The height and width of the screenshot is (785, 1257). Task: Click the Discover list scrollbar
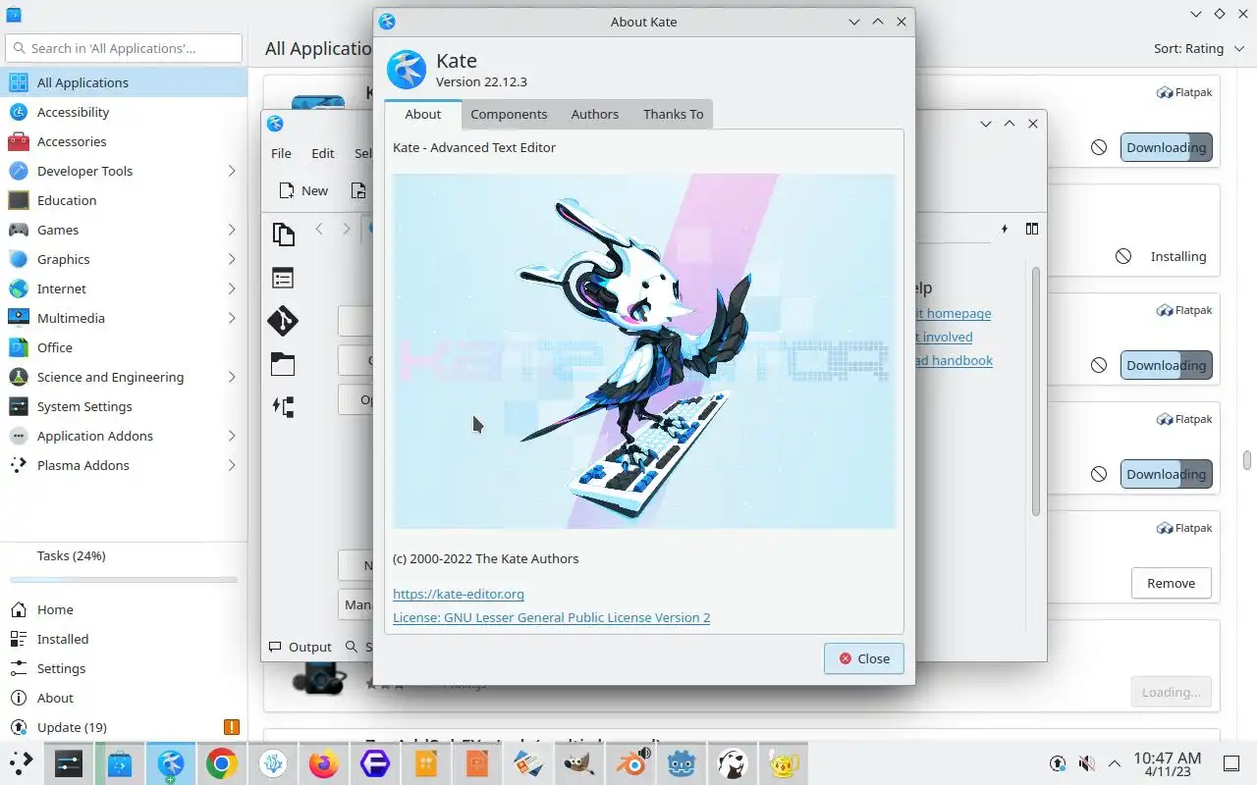tap(1247, 460)
